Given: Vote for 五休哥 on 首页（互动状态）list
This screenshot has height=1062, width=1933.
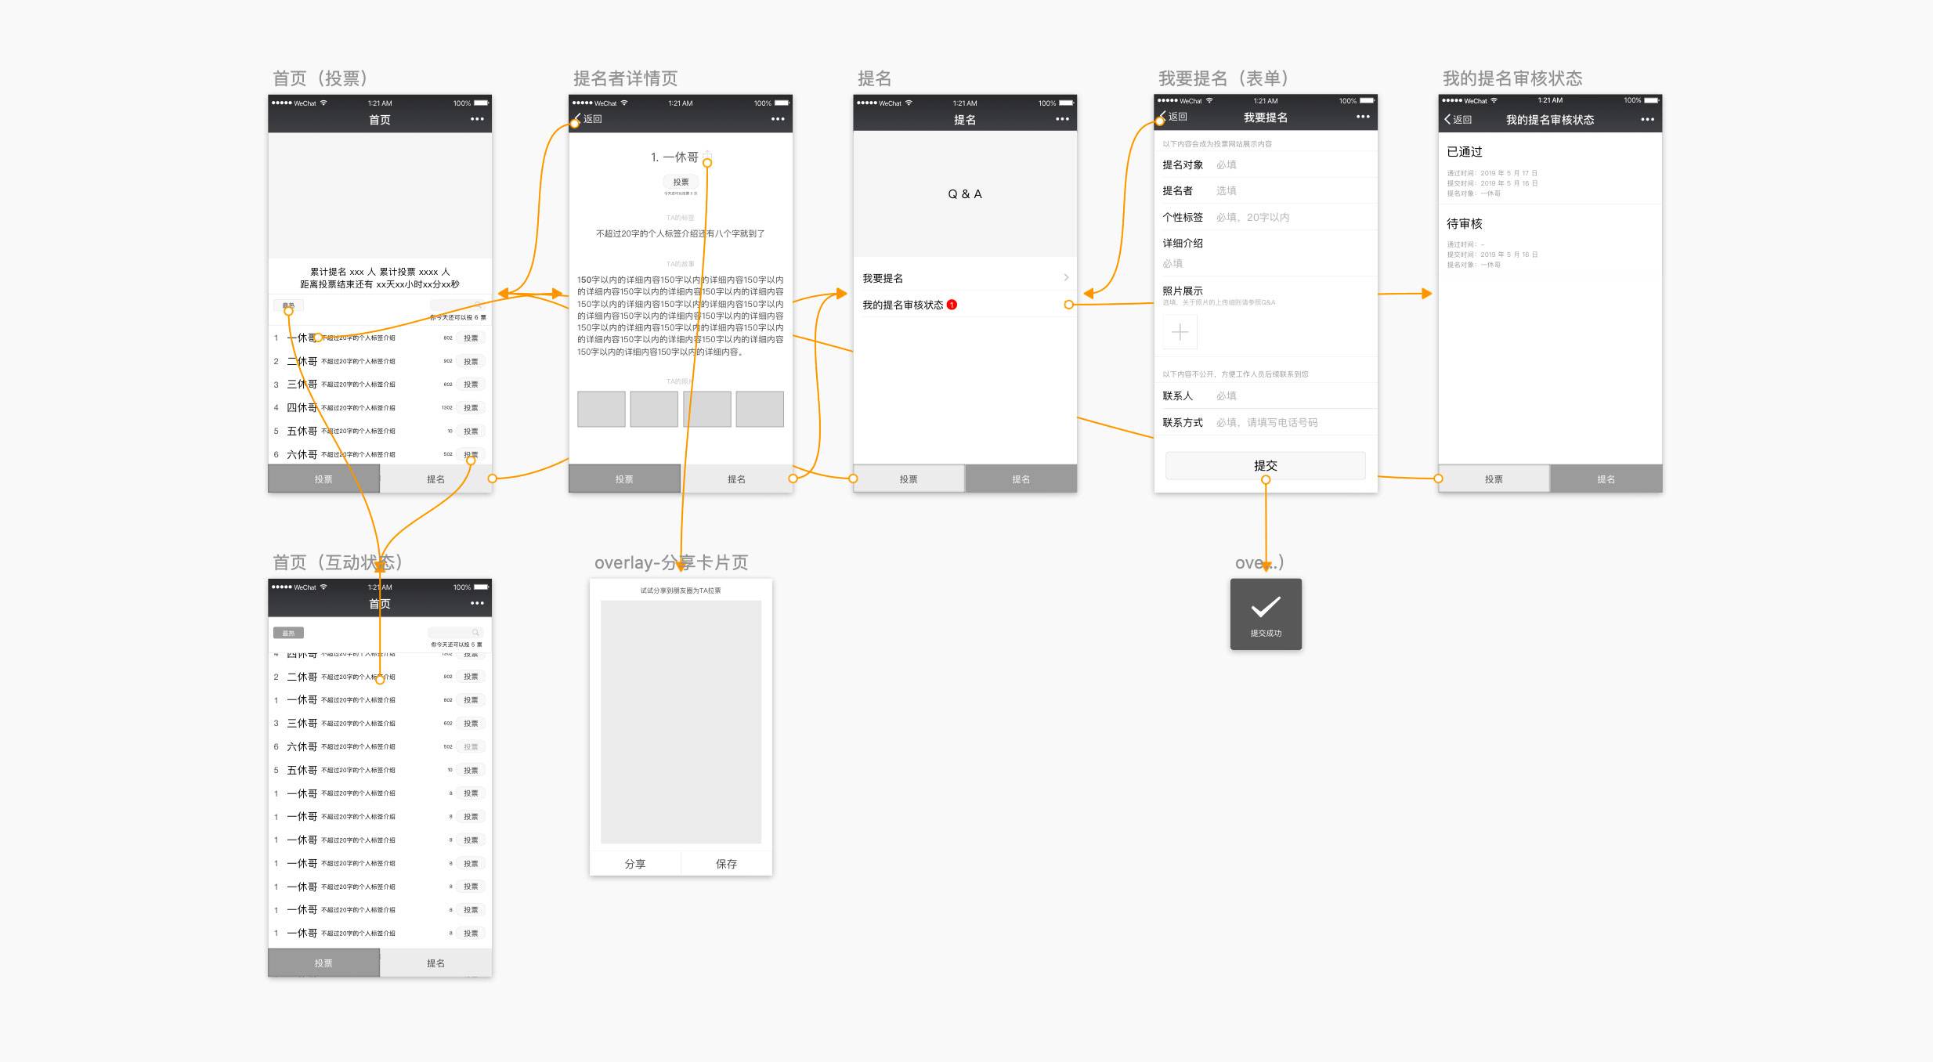Looking at the screenshot, I should point(471,770).
